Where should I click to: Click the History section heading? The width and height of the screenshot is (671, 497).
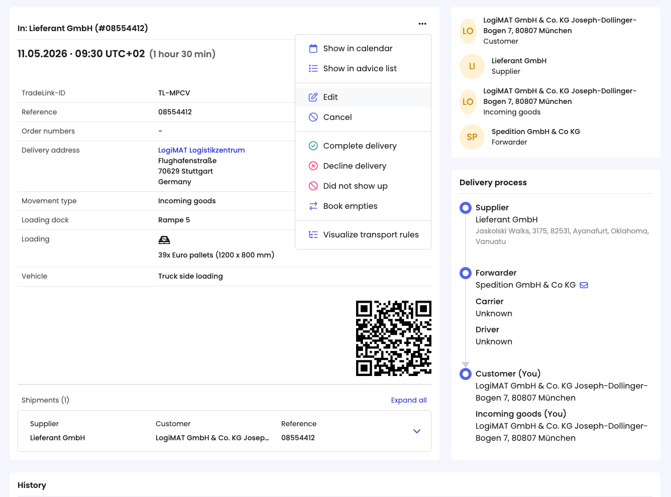click(32, 485)
